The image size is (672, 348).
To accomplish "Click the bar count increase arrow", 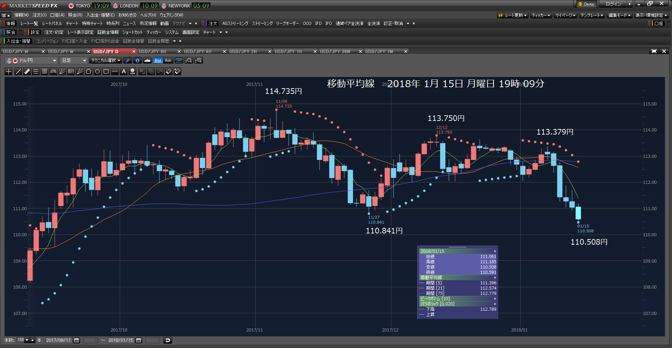I will [x=33, y=340].
